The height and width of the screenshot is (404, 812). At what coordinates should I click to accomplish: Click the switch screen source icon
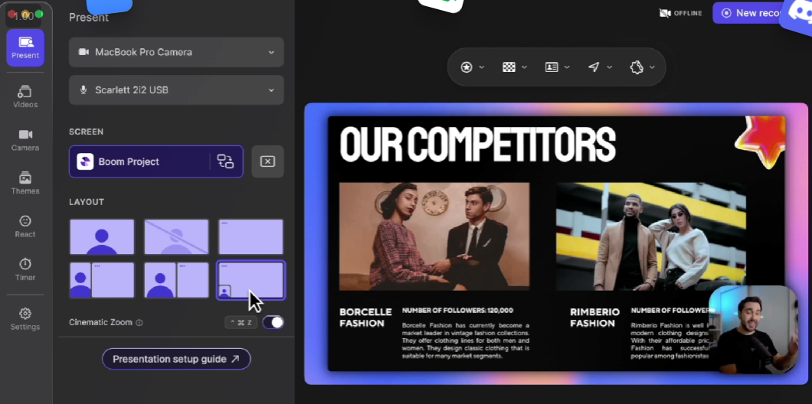click(x=225, y=161)
